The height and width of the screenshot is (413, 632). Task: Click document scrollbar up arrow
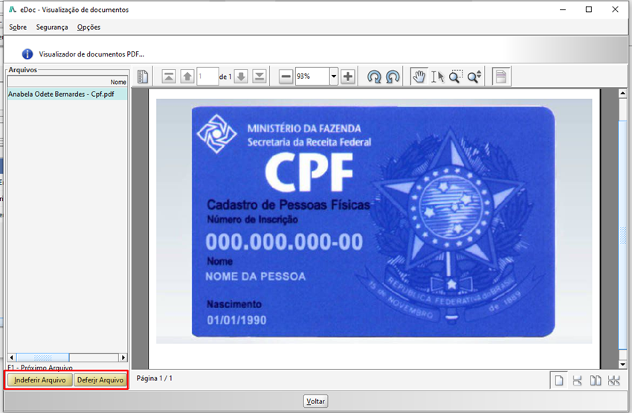623,93
